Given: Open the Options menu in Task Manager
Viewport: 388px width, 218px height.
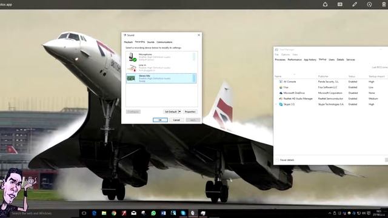Looking at the screenshot, I should point(286,54).
